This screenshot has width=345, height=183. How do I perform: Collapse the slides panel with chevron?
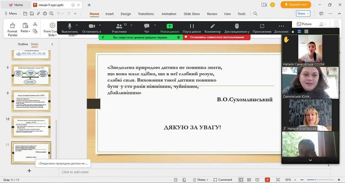point(52,44)
